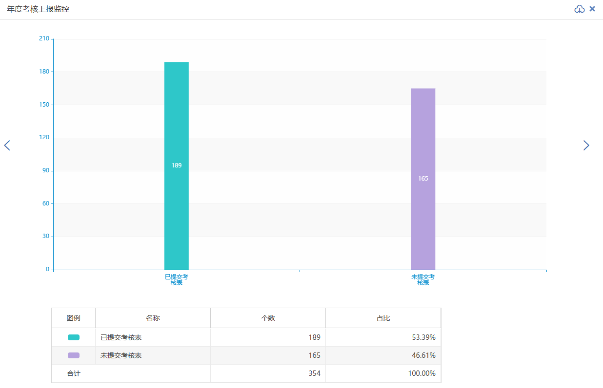The image size is (603, 388).
Task: Click the 个数 column header
Action: click(268, 318)
